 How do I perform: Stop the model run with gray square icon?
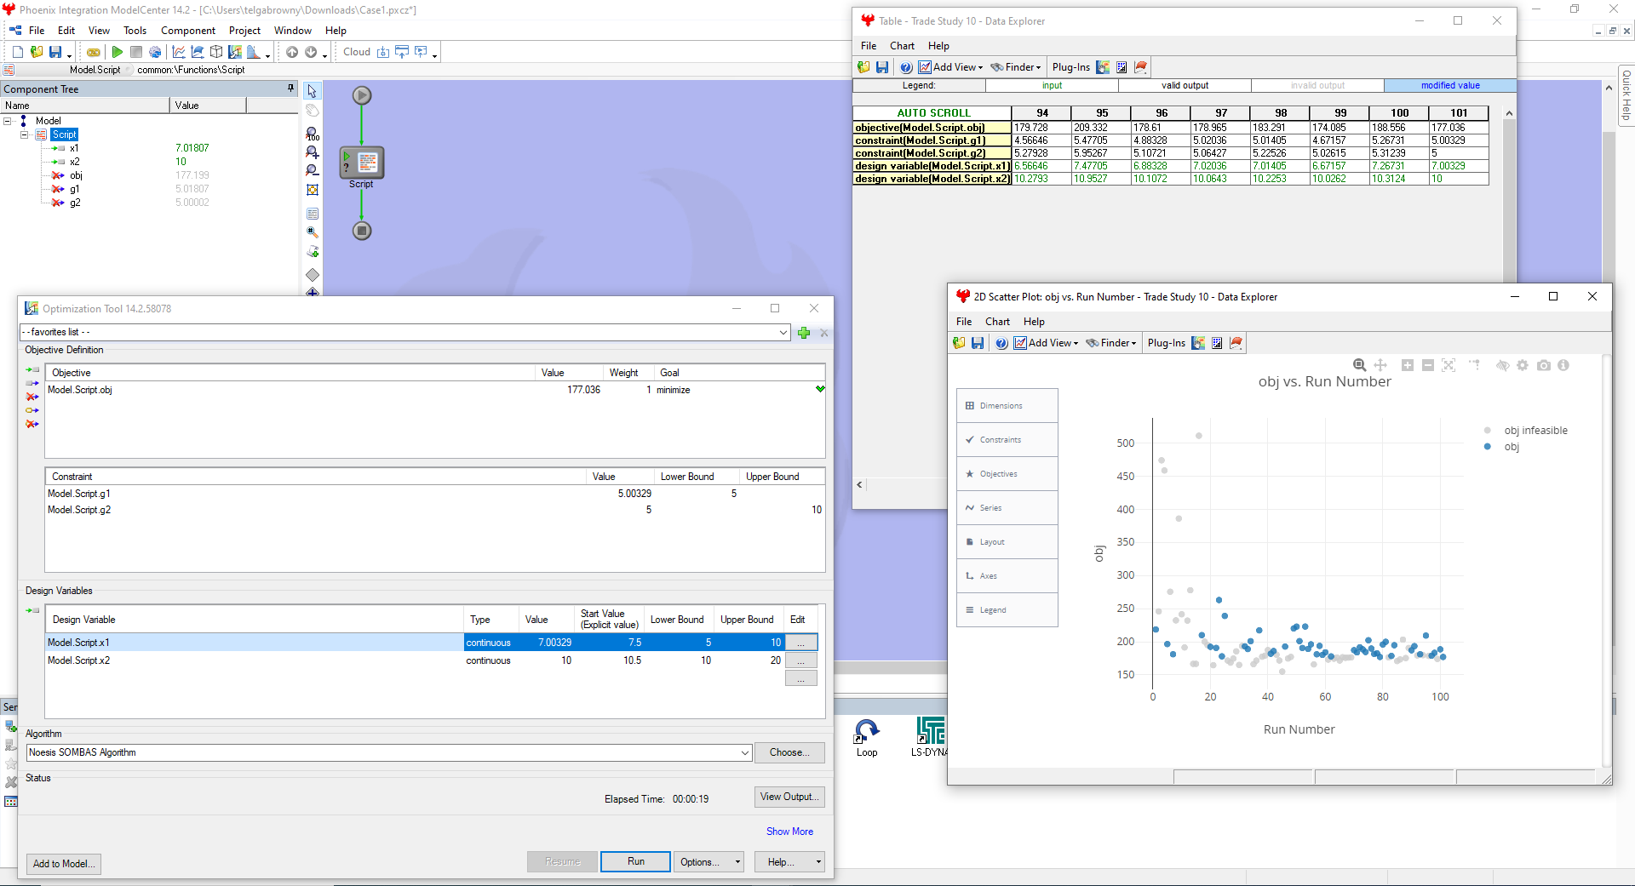click(x=135, y=52)
